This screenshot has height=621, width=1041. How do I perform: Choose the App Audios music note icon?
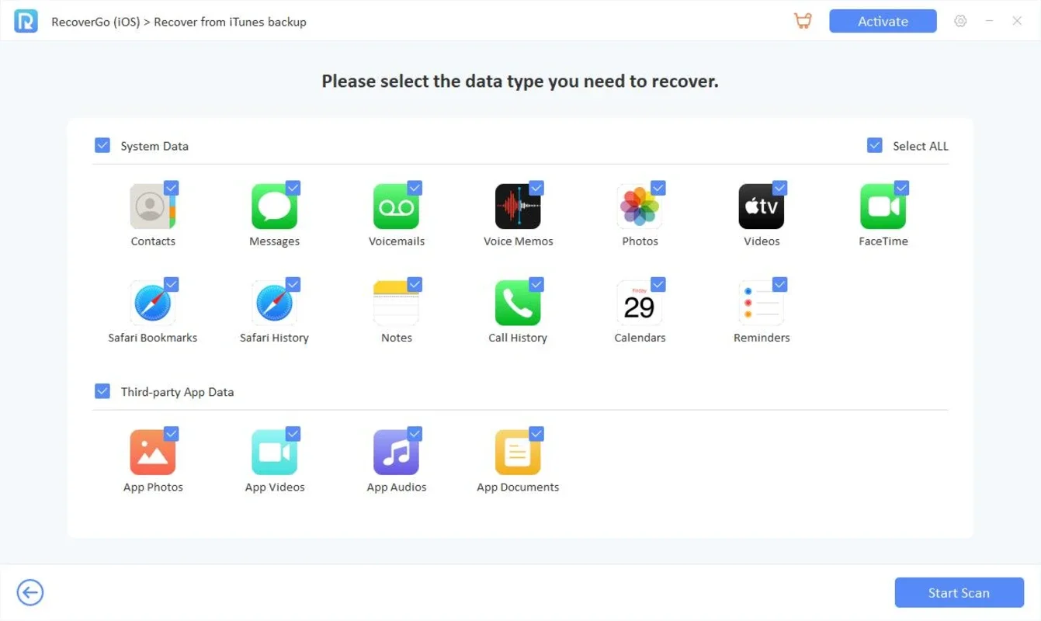point(396,453)
